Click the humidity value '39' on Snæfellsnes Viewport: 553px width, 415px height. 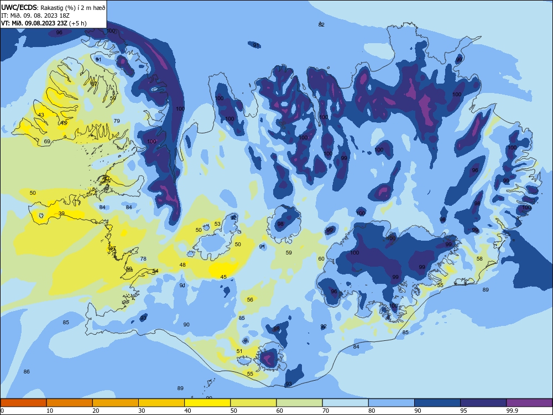(61, 214)
